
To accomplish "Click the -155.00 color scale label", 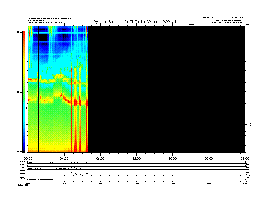I will [x=18, y=152].
